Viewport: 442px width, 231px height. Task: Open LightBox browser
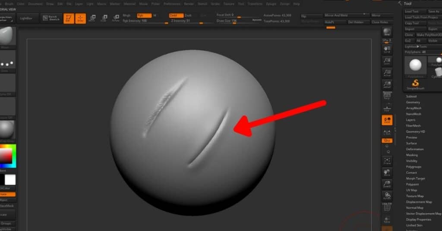[x=26, y=18]
